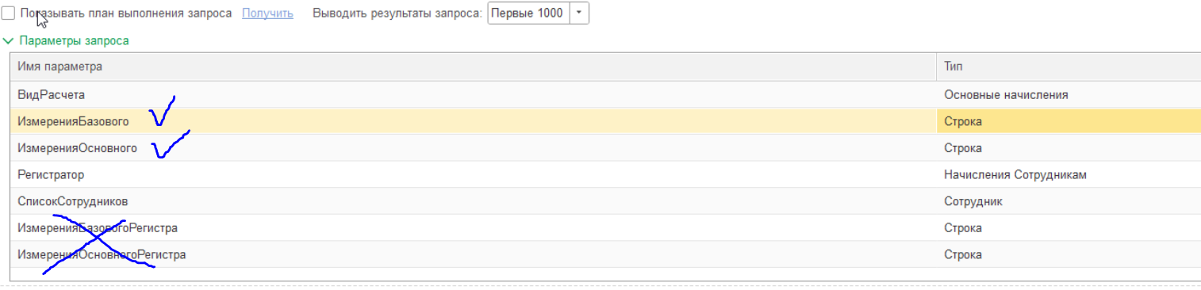Enable Показывать план выполнения запроса checkbox
This screenshot has width=1201, height=290.
(x=8, y=13)
